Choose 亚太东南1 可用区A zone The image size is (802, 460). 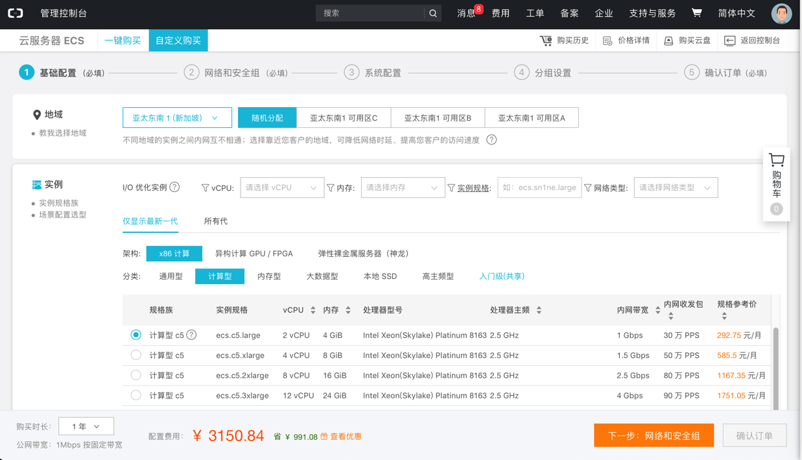click(532, 117)
